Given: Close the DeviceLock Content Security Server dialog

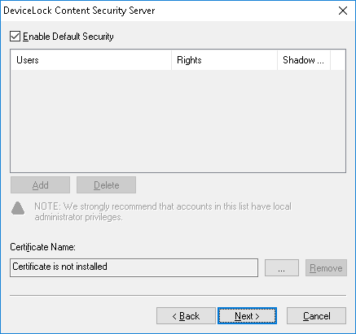Looking at the screenshot, I should [343, 11].
